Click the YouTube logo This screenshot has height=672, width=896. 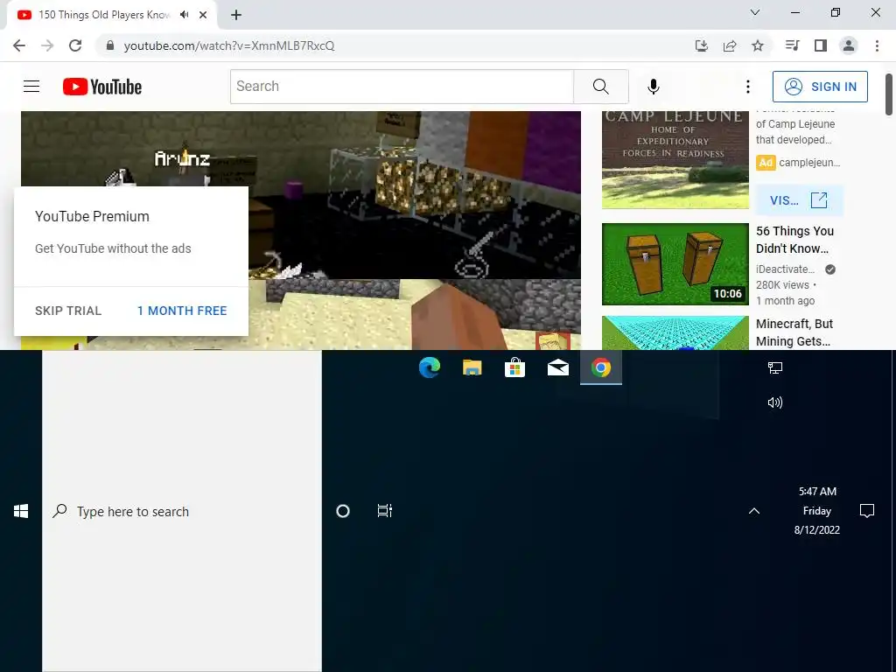(102, 87)
